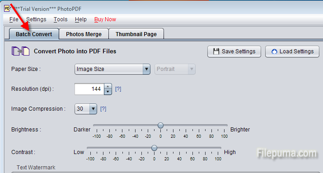Click the Darker label
Image resolution: width=323 pixels, height=173 pixels.
82,130
